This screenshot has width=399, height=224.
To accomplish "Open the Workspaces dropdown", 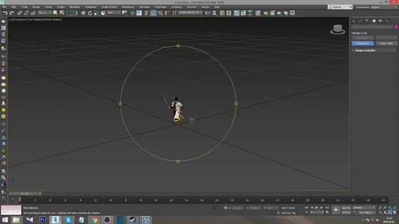I will click(x=384, y=7).
